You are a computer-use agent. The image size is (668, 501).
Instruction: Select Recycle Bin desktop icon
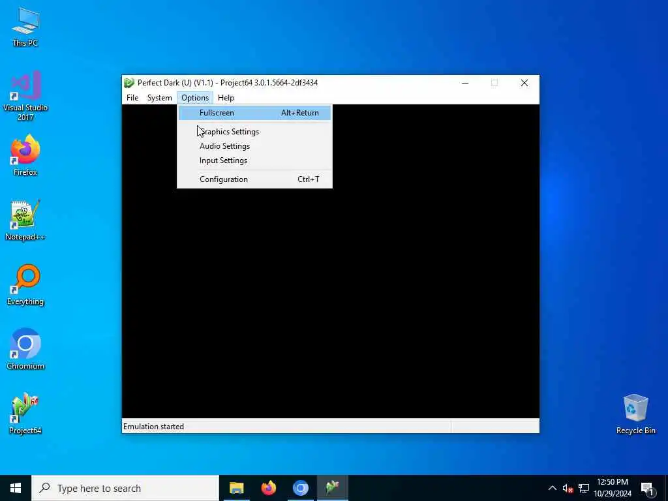(635, 414)
